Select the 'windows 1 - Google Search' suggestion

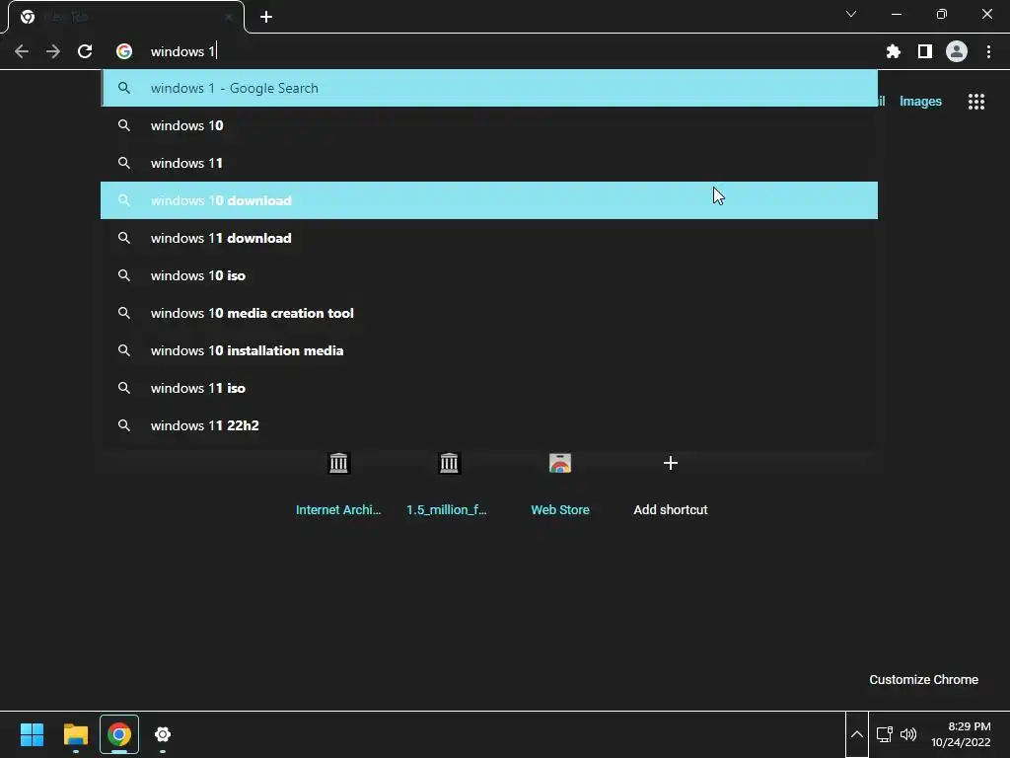point(489,88)
